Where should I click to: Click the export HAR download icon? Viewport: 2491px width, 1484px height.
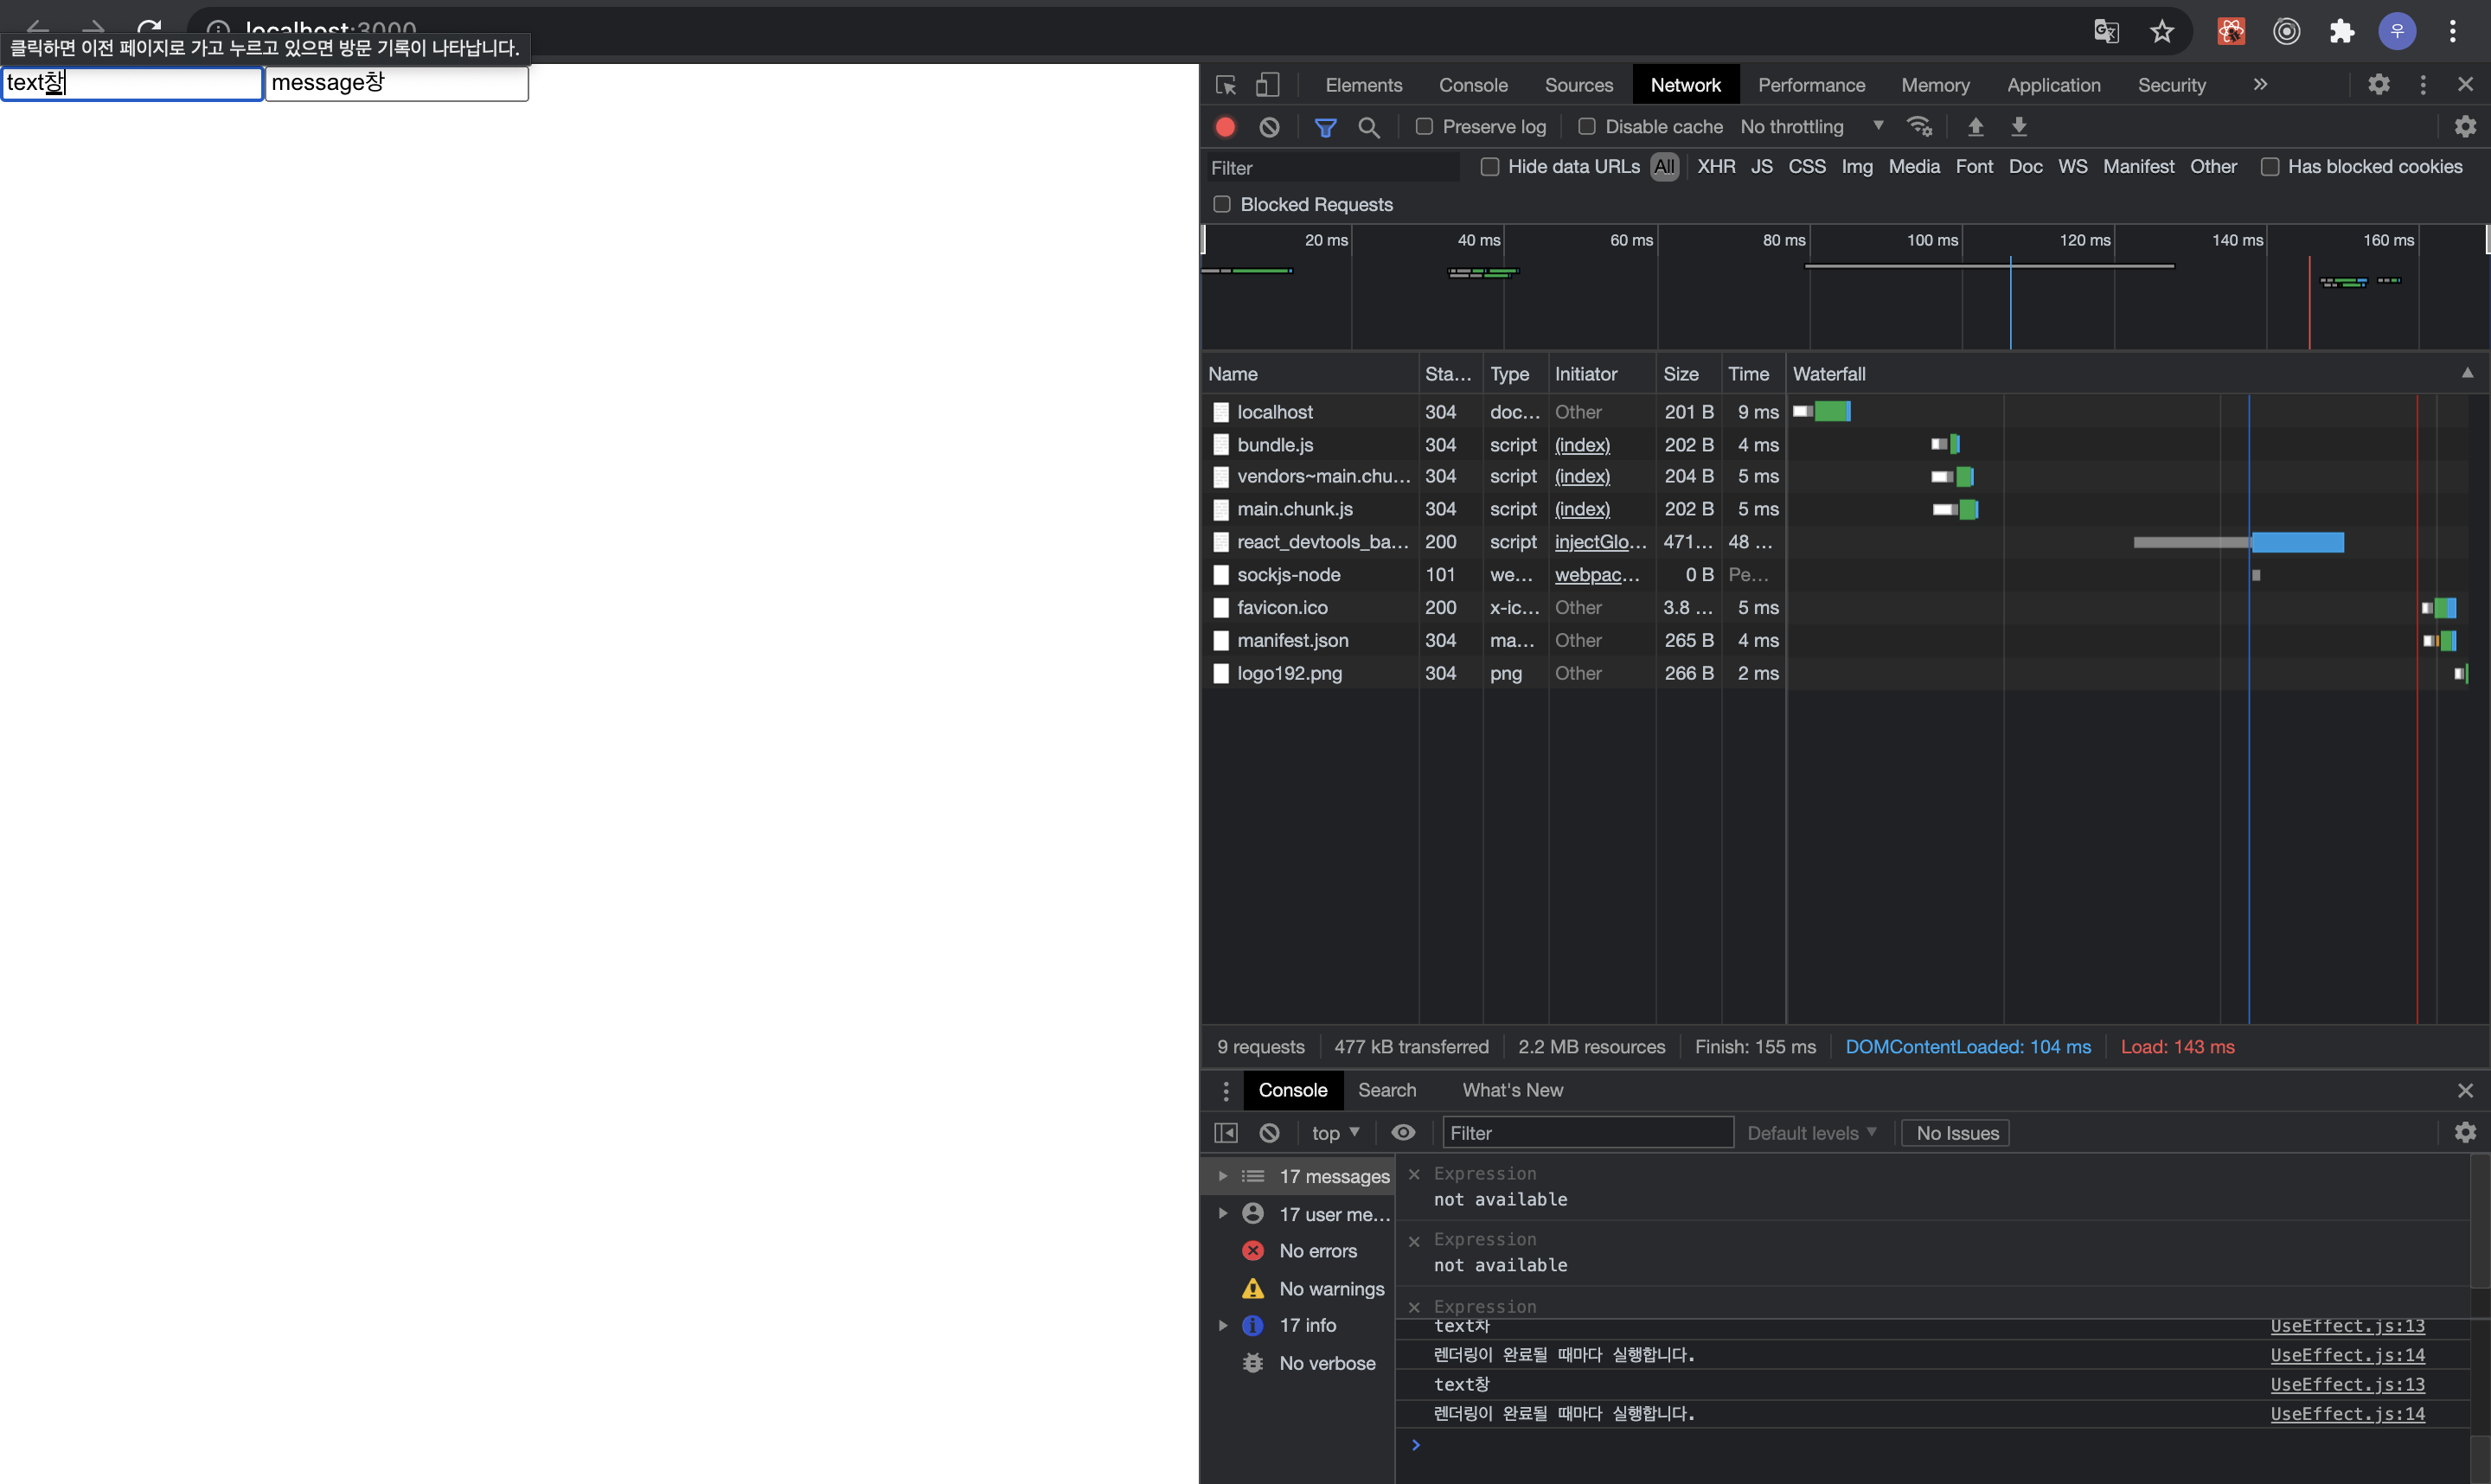tap(2019, 127)
